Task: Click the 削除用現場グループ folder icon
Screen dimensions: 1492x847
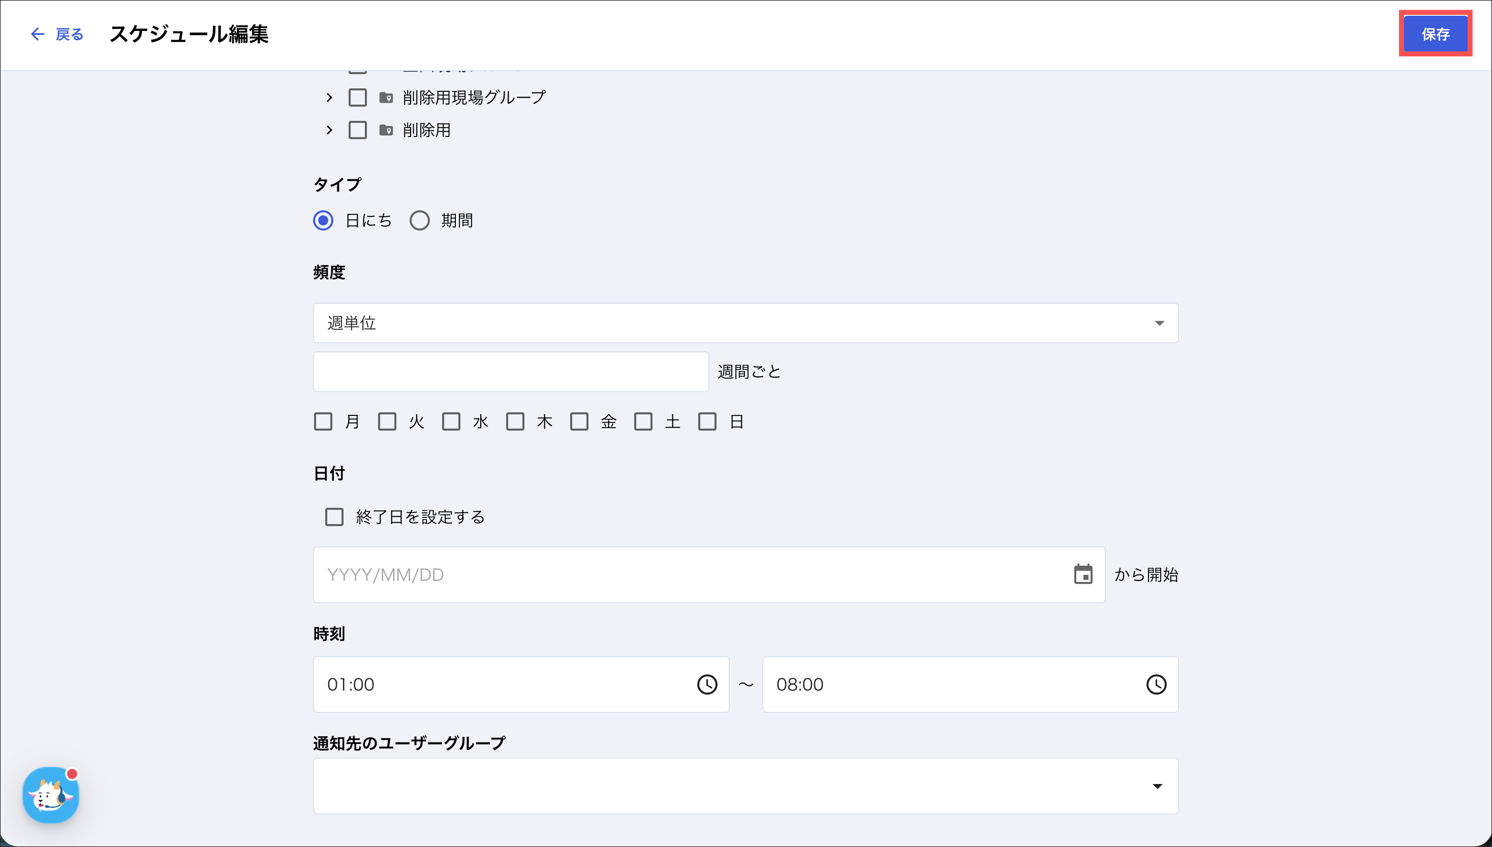Action: tap(386, 97)
